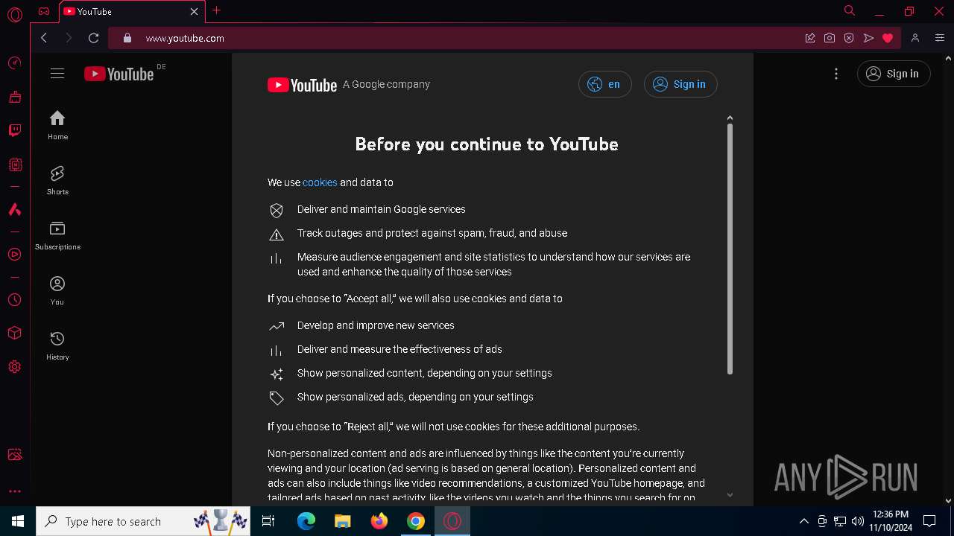Click the browser page scroll up arrow

(x=949, y=58)
